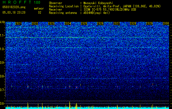Click the 2324 time marker
Screen dimensions: 172x109
68,23
